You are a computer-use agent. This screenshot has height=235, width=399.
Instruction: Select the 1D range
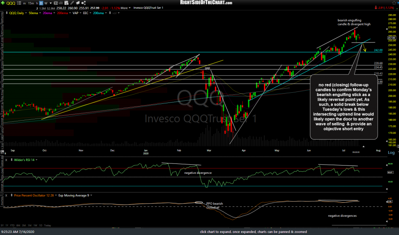tap(41, 225)
